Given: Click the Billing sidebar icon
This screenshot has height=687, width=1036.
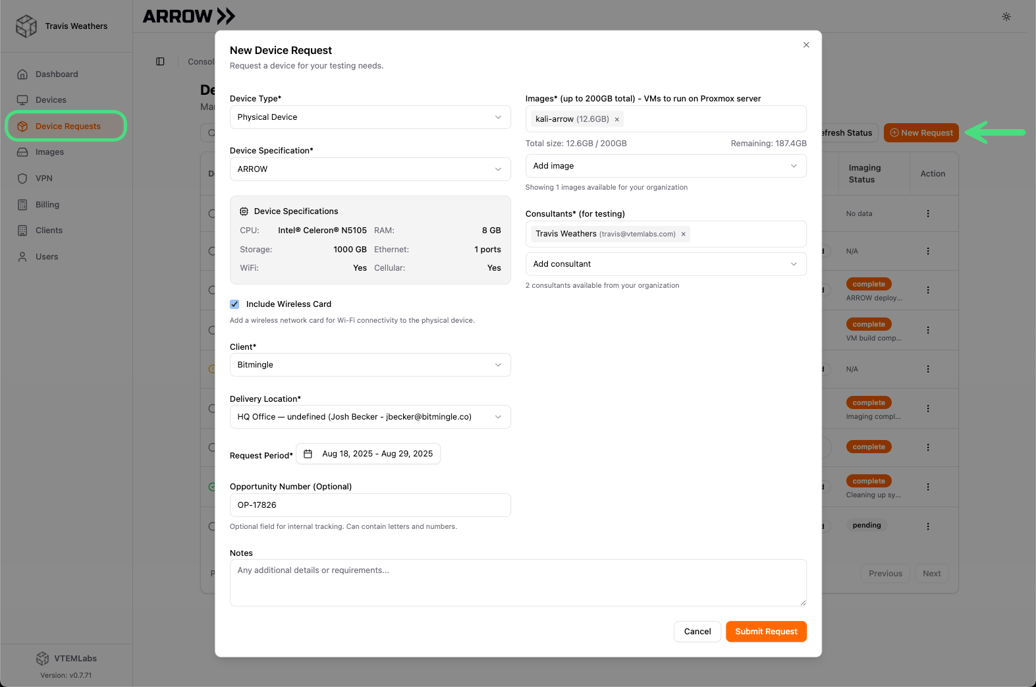Looking at the screenshot, I should pos(22,205).
